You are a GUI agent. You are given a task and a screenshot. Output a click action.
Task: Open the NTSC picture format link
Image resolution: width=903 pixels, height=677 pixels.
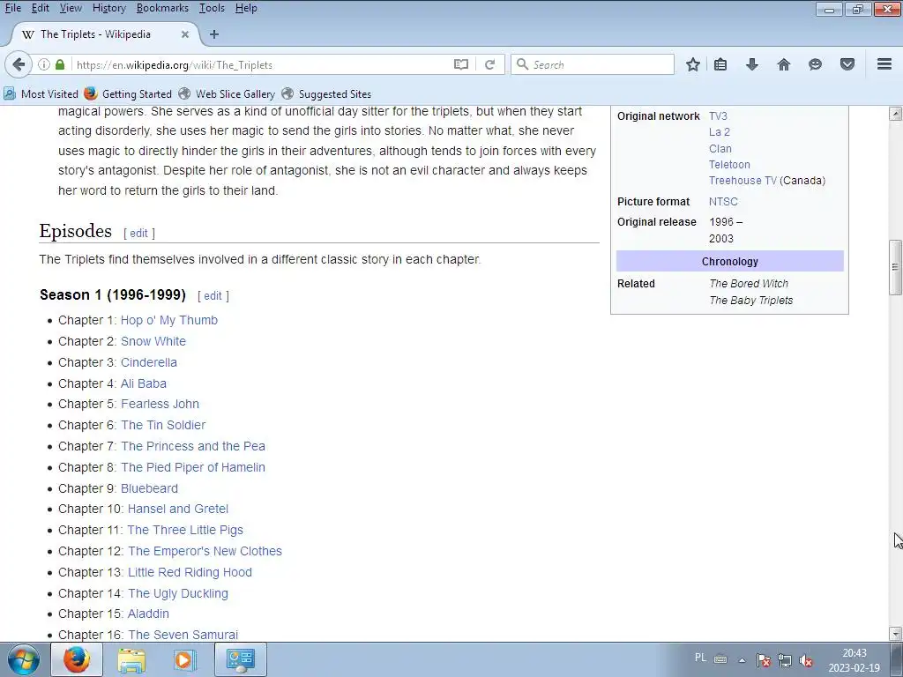pos(723,202)
